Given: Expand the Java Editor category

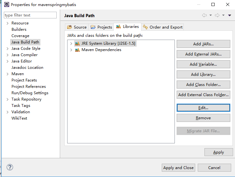Looking at the screenshot, I should [x=8, y=61].
